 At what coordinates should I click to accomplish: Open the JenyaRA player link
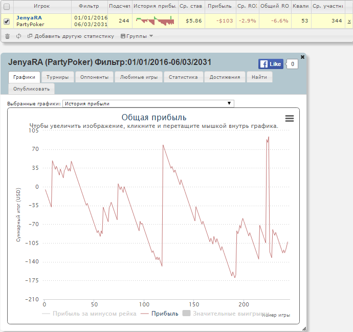point(29,18)
